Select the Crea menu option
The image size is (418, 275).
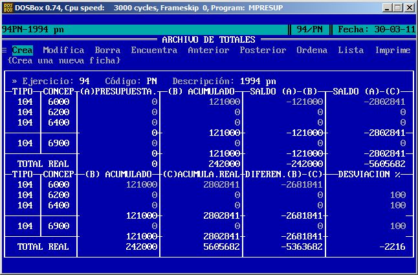tap(22, 50)
